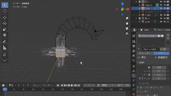171x96 pixels.
Task: Click the viewport zoom magnifier icon
Action: pos(127,18)
